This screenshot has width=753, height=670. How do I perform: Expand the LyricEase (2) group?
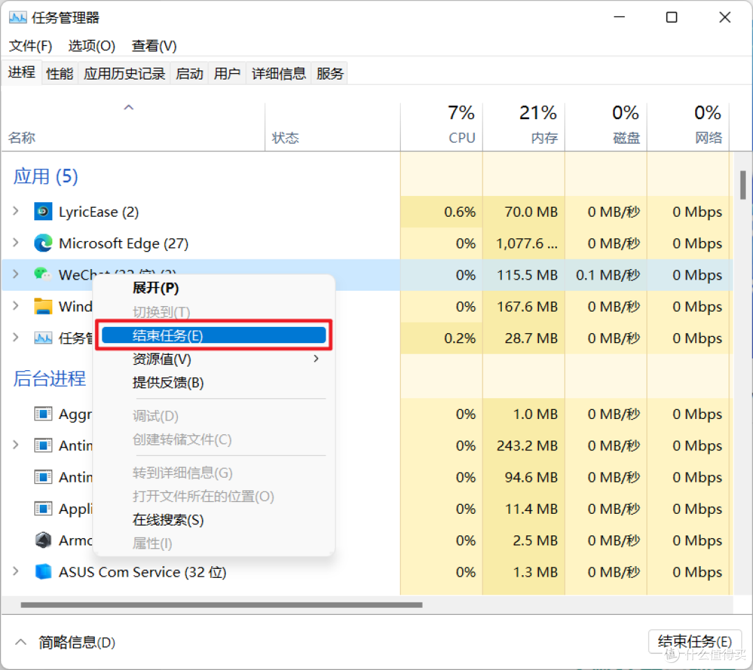[x=16, y=211]
